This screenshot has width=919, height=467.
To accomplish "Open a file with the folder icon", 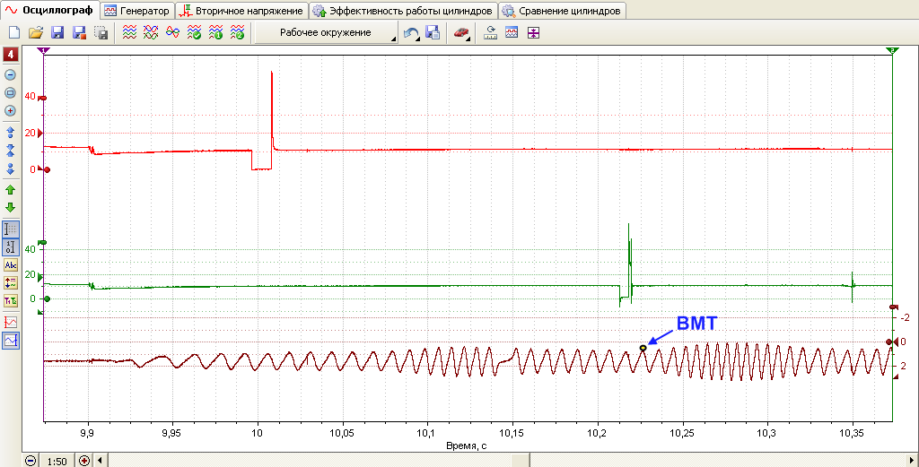I will tap(36, 33).
